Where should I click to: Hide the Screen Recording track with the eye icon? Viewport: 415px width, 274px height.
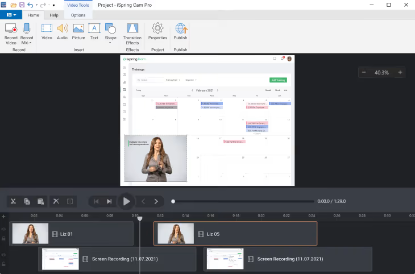(x=4, y=255)
